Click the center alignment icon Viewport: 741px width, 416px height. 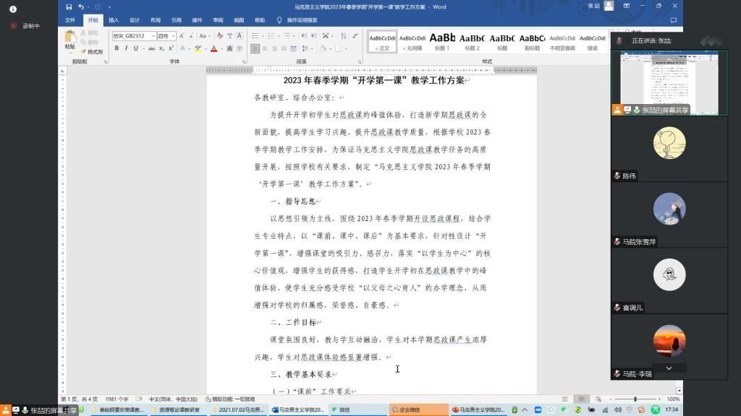pyautogui.click(x=265, y=48)
